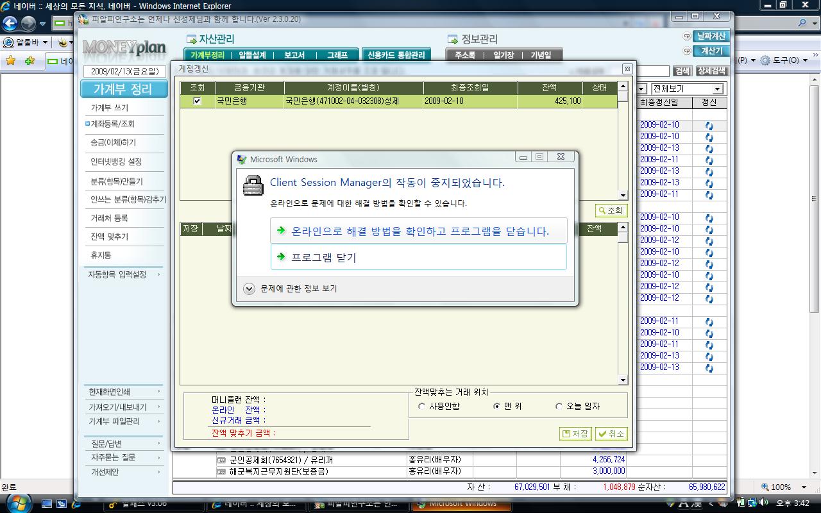The image size is (821, 513).
Task: Select the 오늘 일자 radio button
Action: pyautogui.click(x=559, y=406)
